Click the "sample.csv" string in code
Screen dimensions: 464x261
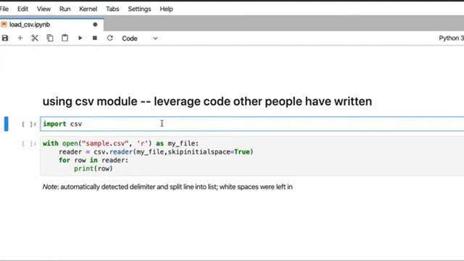[x=105, y=144]
